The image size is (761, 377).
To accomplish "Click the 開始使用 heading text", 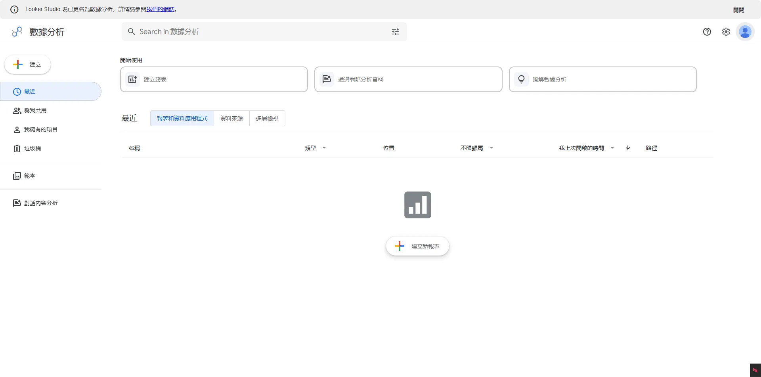I will click(131, 60).
